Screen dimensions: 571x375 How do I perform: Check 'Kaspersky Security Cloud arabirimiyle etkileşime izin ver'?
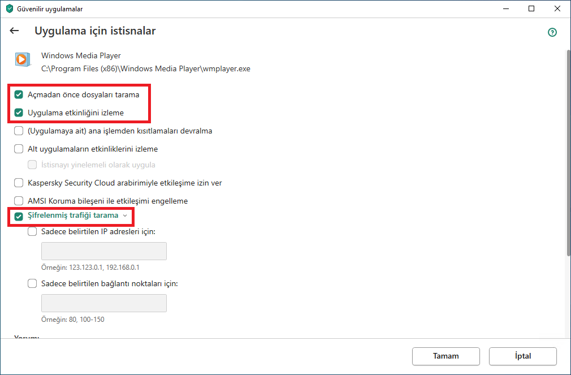19,183
